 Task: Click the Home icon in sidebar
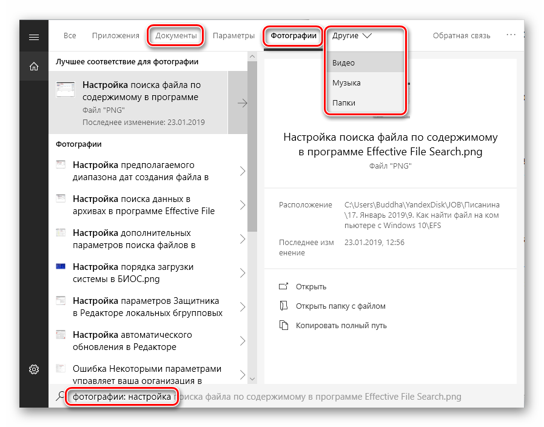coord(34,66)
